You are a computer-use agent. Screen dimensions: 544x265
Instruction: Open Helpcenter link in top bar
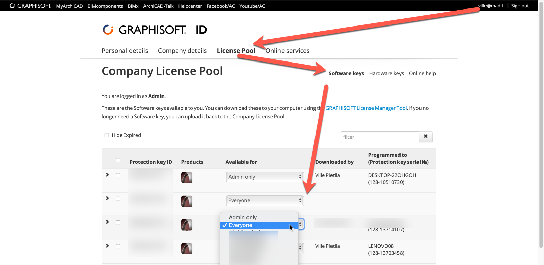coord(190,6)
